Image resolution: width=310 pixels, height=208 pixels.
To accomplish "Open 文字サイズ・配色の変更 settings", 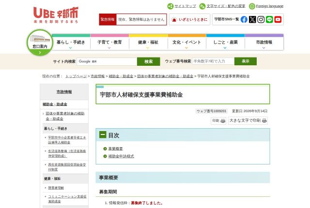I will [x=222, y=6].
